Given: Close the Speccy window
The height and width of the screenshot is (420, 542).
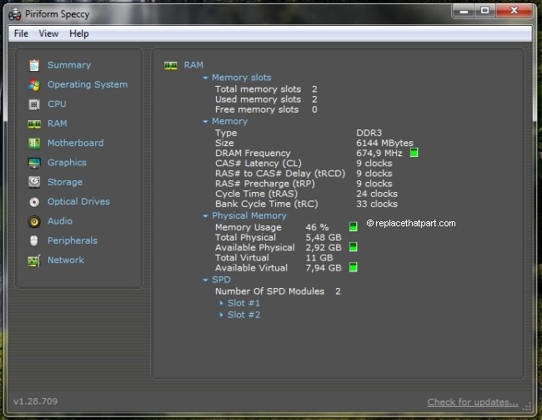Looking at the screenshot, I should 514,11.
